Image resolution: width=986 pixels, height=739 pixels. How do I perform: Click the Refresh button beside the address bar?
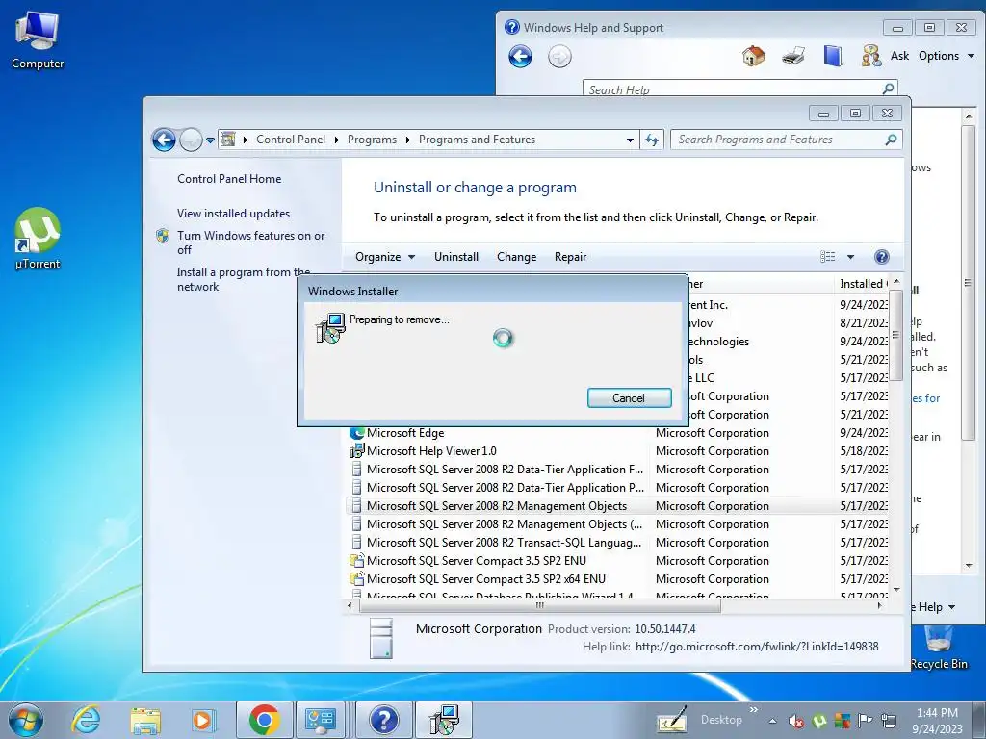click(x=652, y=140)
